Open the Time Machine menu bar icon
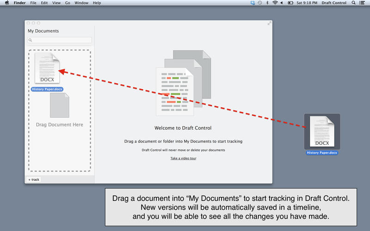370x231 pixels. (x=259, y=3)
